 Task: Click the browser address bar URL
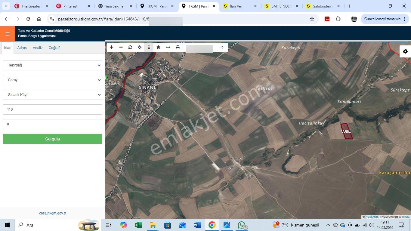(104, 19)
